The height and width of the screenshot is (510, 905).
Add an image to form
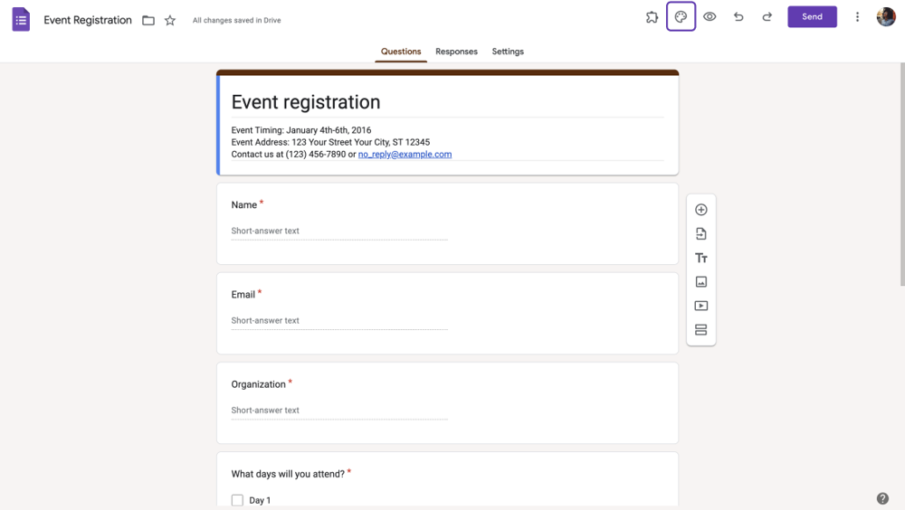tap(700, 282)
